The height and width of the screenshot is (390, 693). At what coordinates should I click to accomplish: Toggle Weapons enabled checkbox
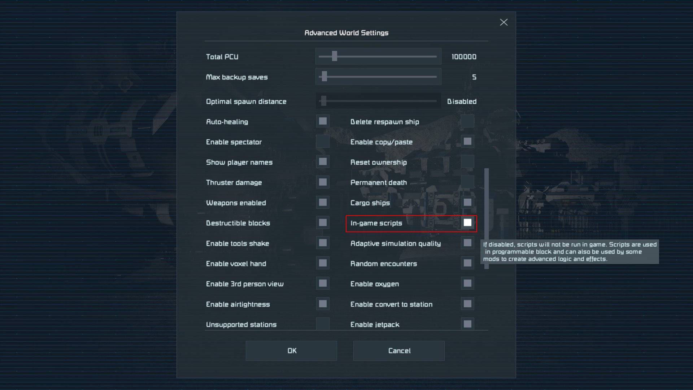[323, 203]
